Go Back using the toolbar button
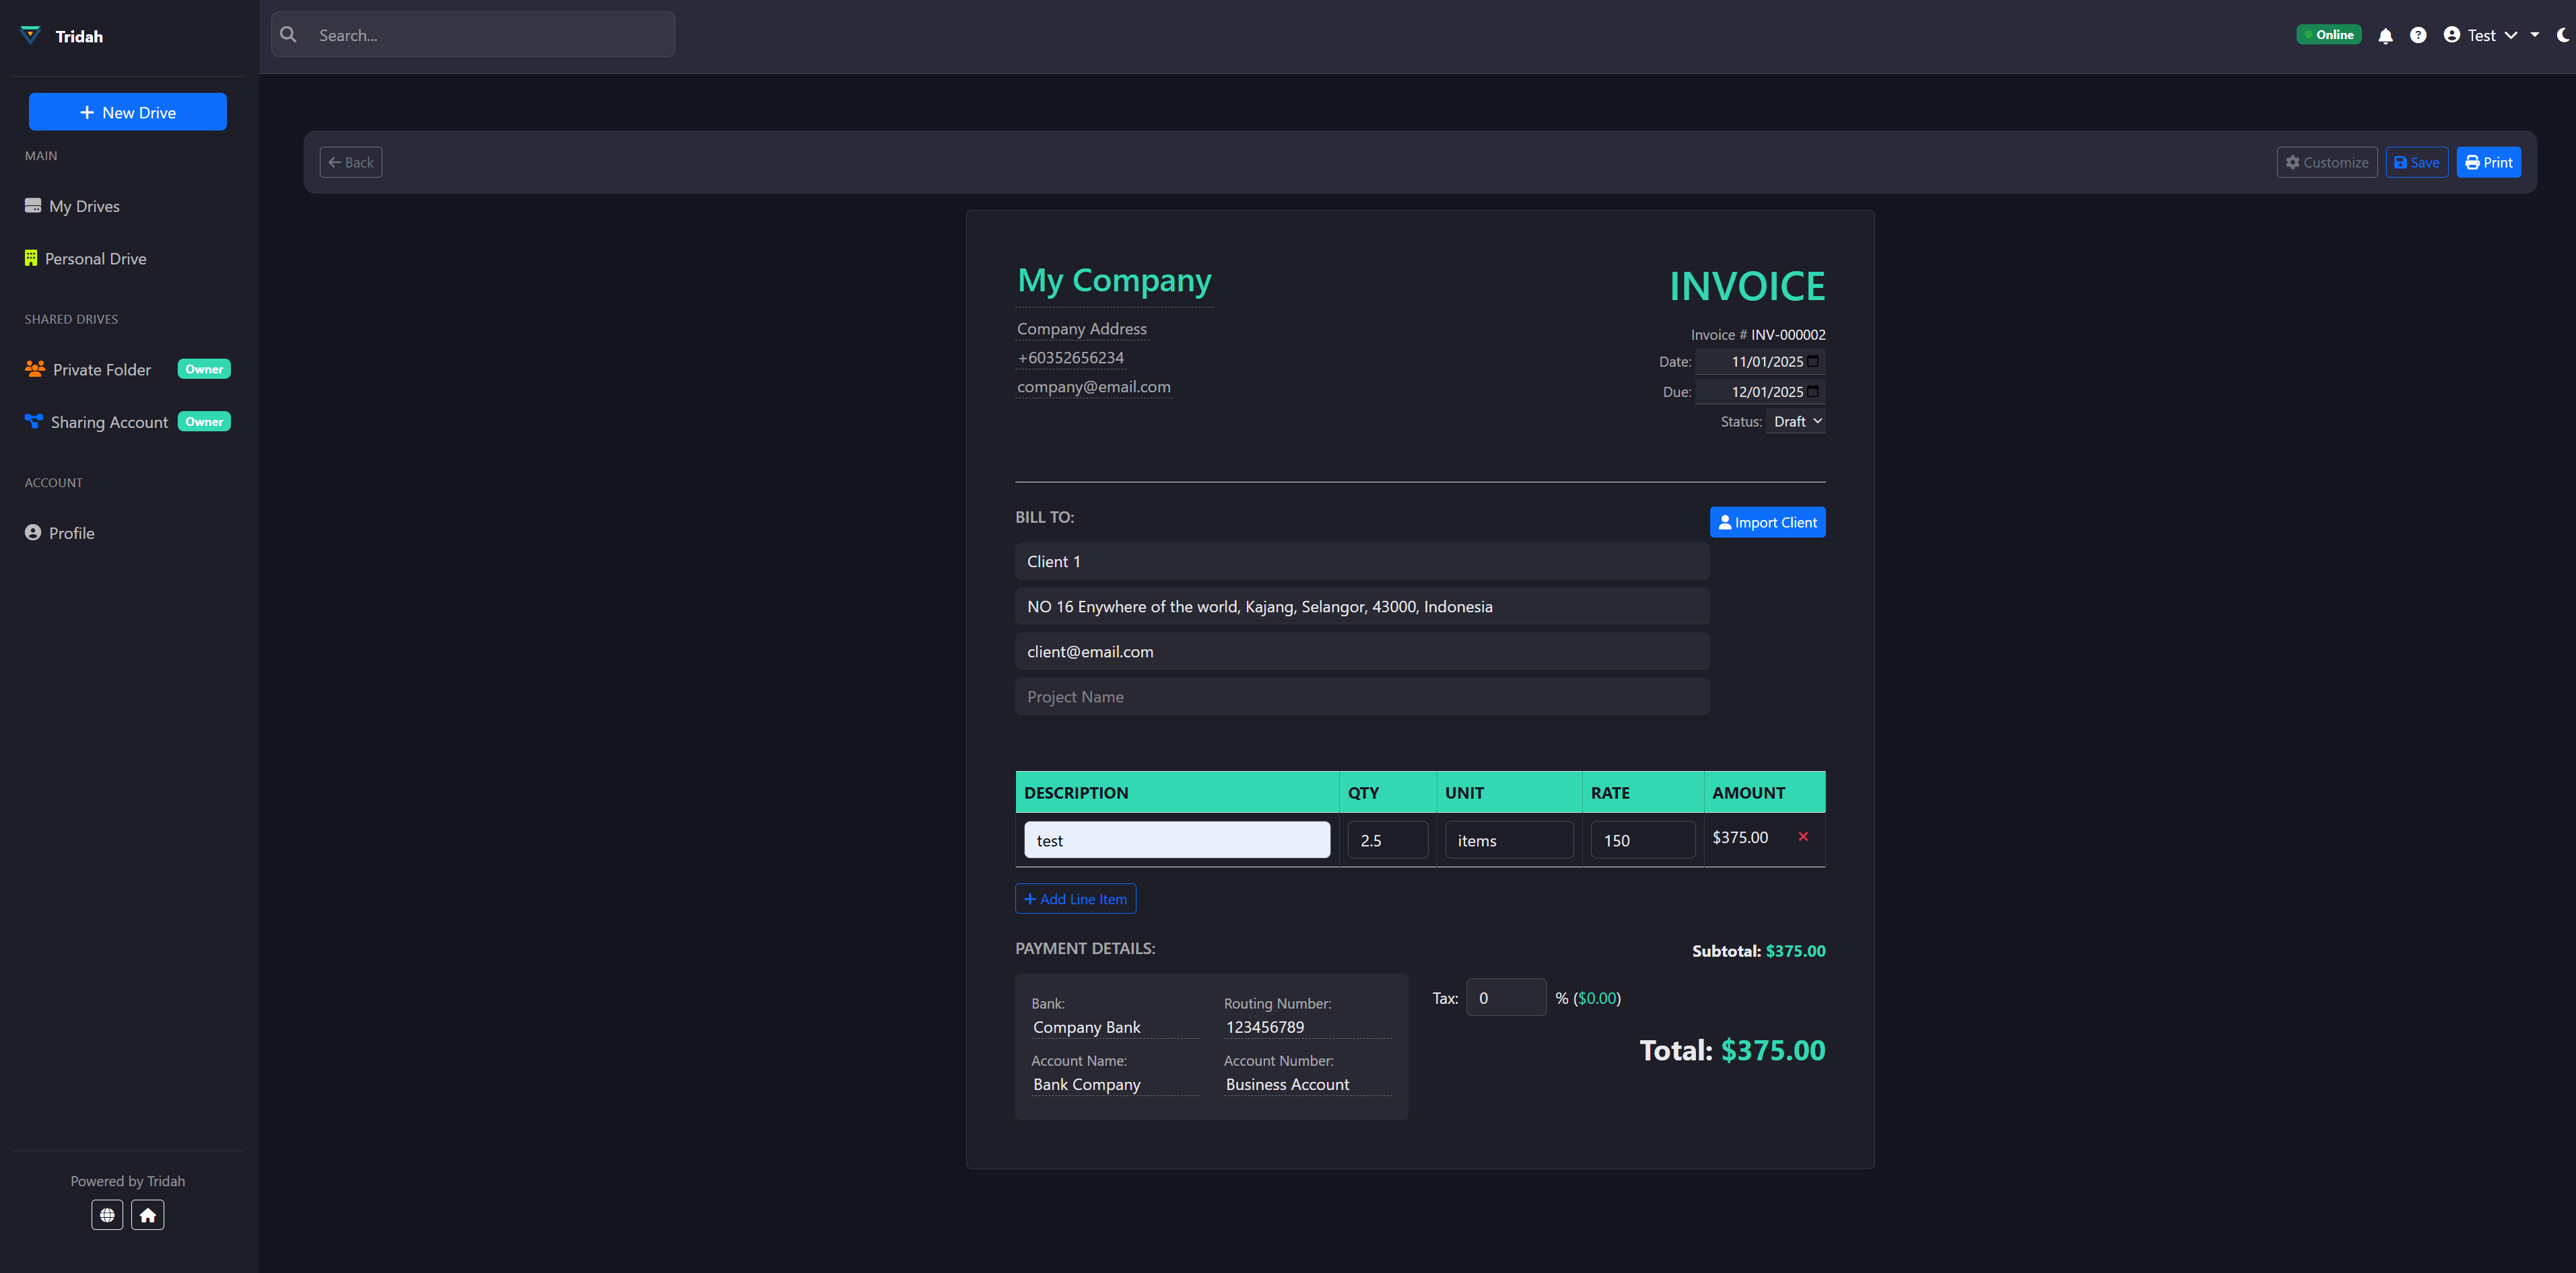 pyautogui.click(x=350, y=162)
